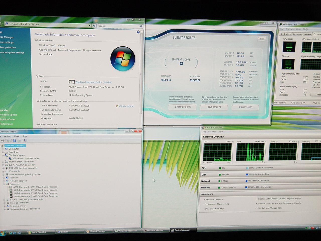321x241 pixels.
Task: Switch to the Applications tab in Task Manager
Action: (286, 34)
